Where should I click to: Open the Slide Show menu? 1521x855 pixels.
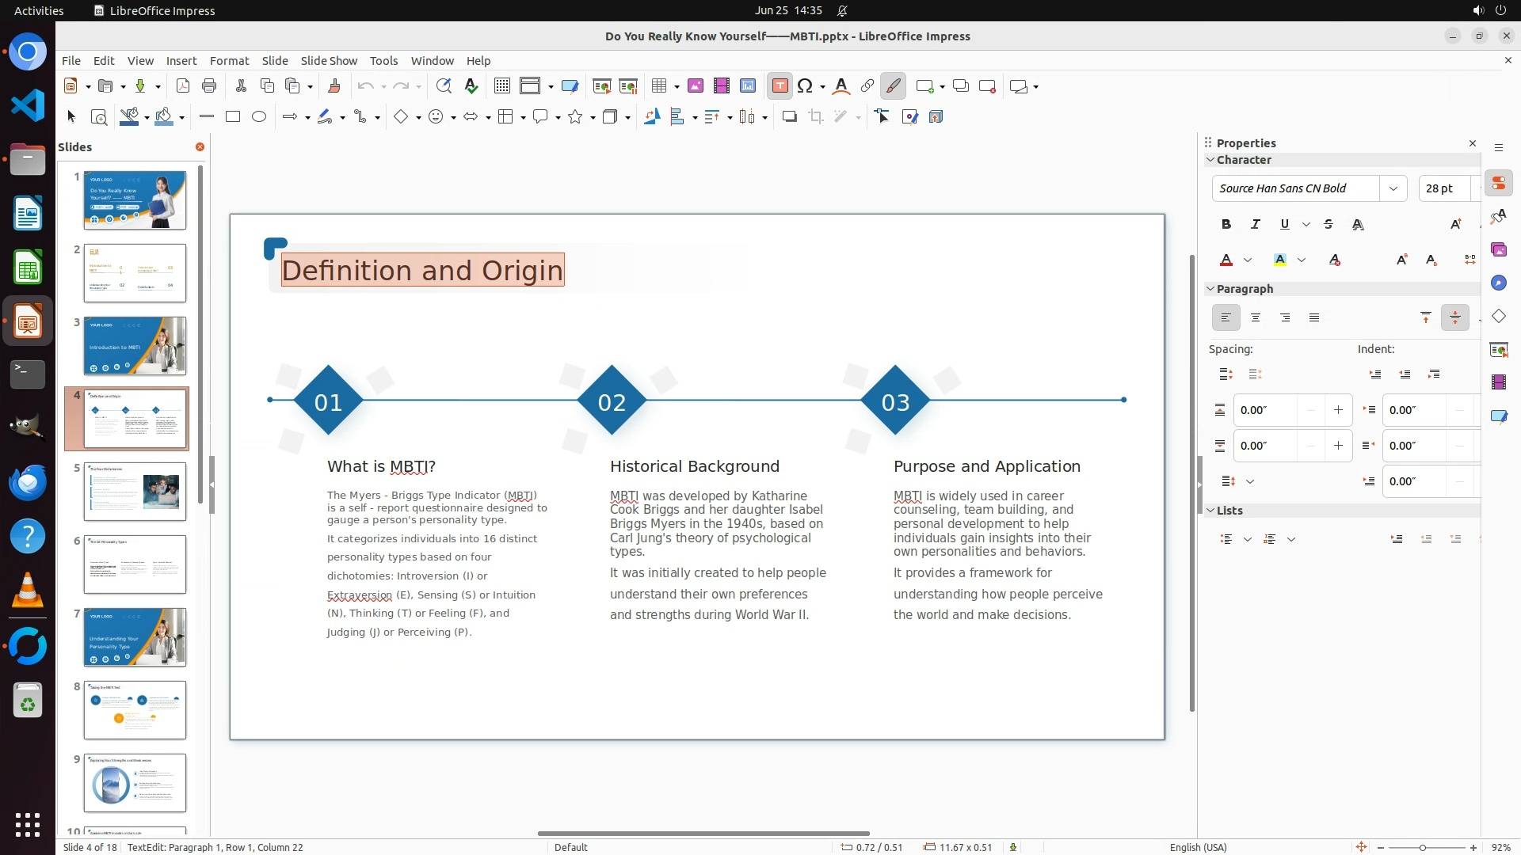(x=328, y=60)
